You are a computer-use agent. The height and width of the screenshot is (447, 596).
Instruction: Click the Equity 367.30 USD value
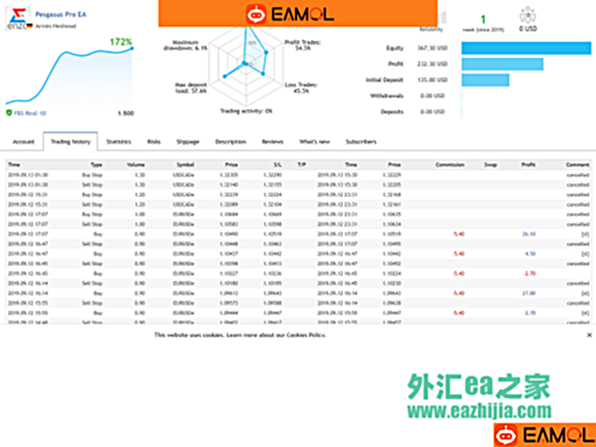point(432,47)
